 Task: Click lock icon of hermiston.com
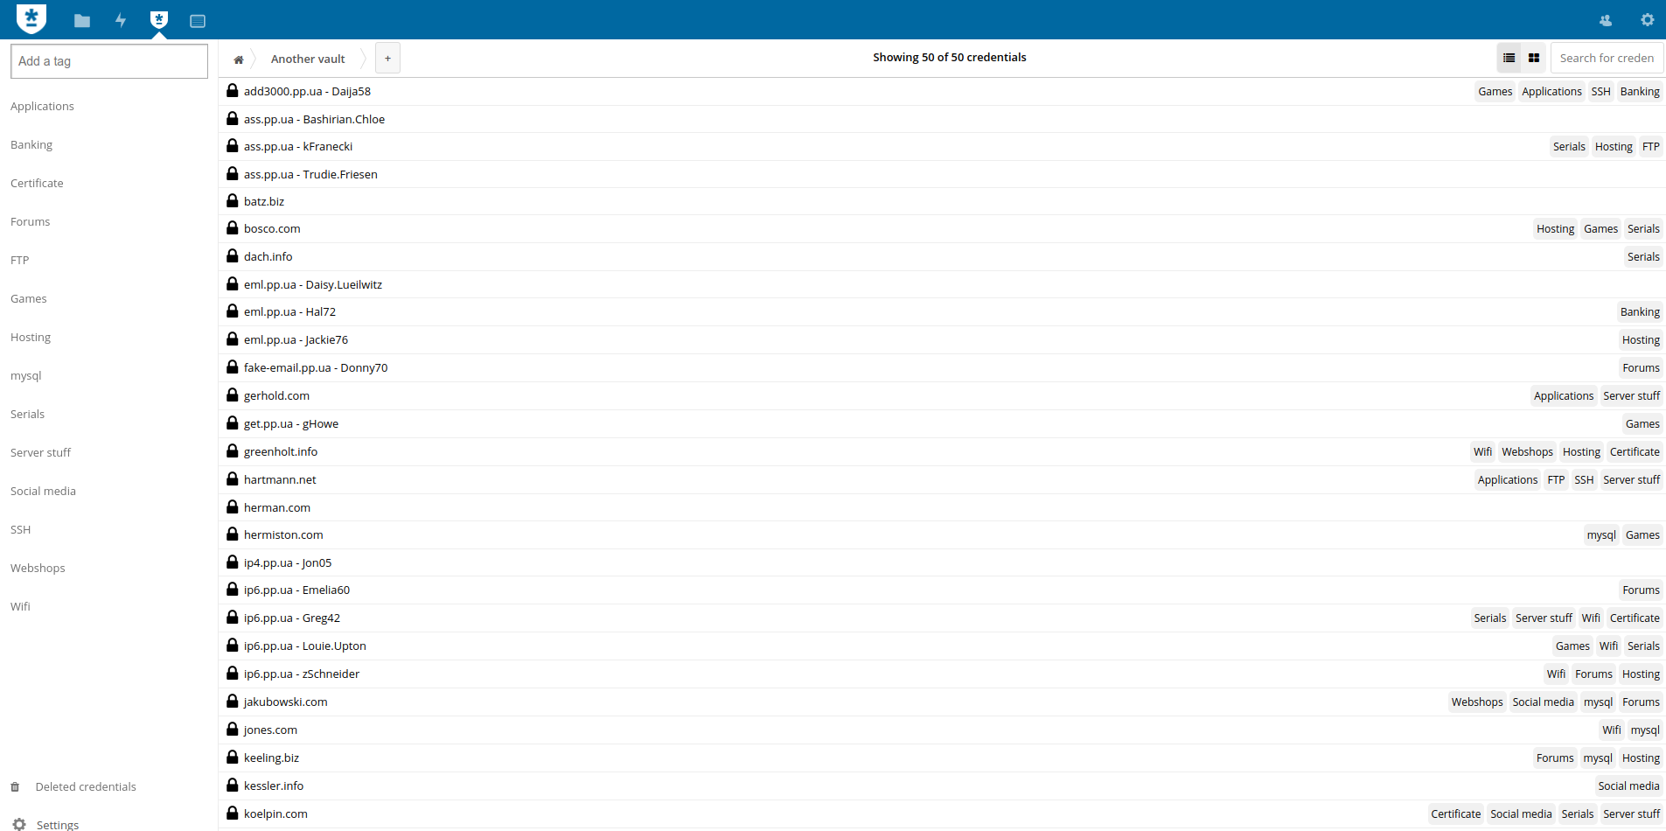click(232, 534)
